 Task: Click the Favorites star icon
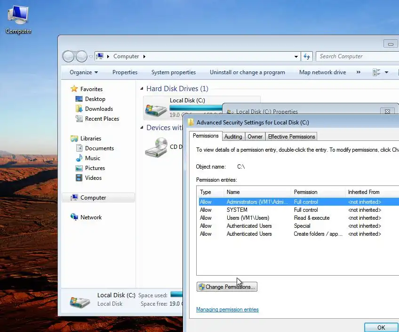click(x=74, y=89)
